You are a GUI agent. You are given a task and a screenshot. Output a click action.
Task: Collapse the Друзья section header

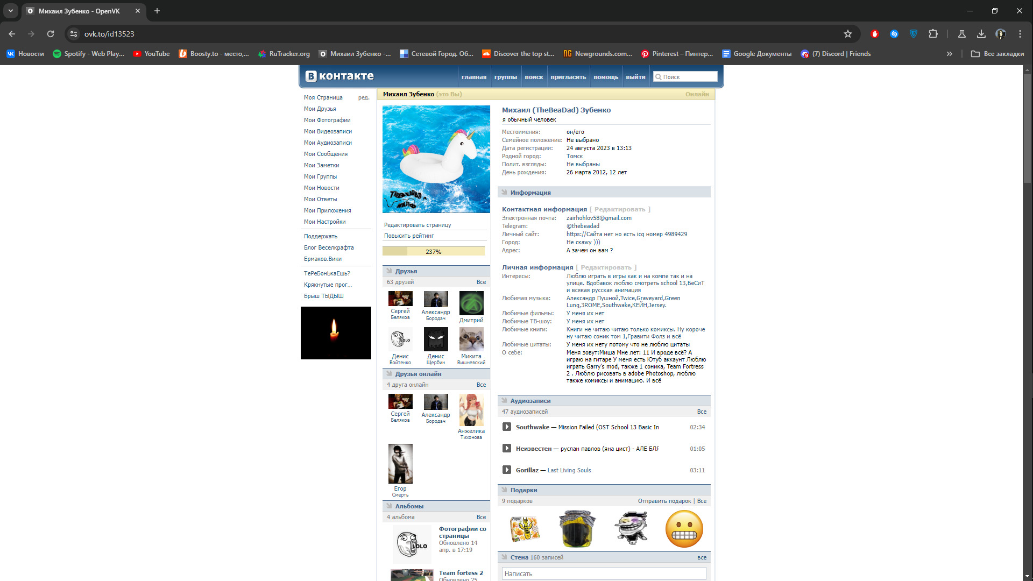pyautogui.click(x=406, y=271)
